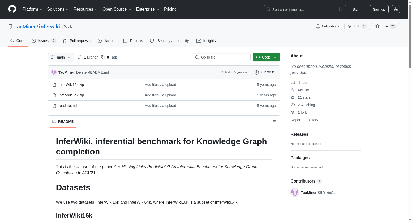
Task: Open the InferWiki64k.zip file
Action: (x=71, y=95)
